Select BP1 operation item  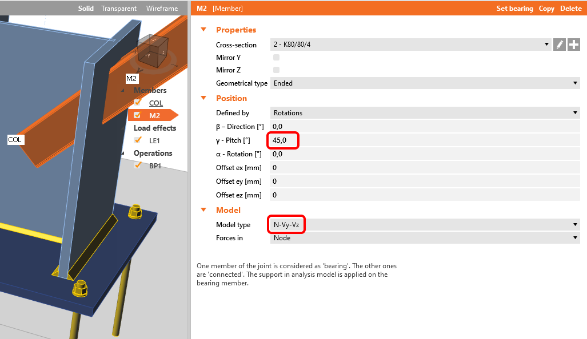(155, 166)
